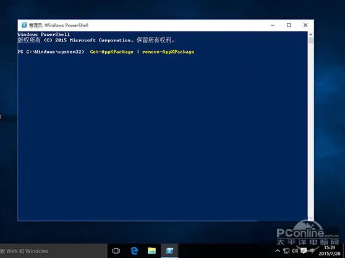Image resolution: width=345 pixels, height=258 pixels.
Task: Switch the input method language indicator
Action: [312, 251]
